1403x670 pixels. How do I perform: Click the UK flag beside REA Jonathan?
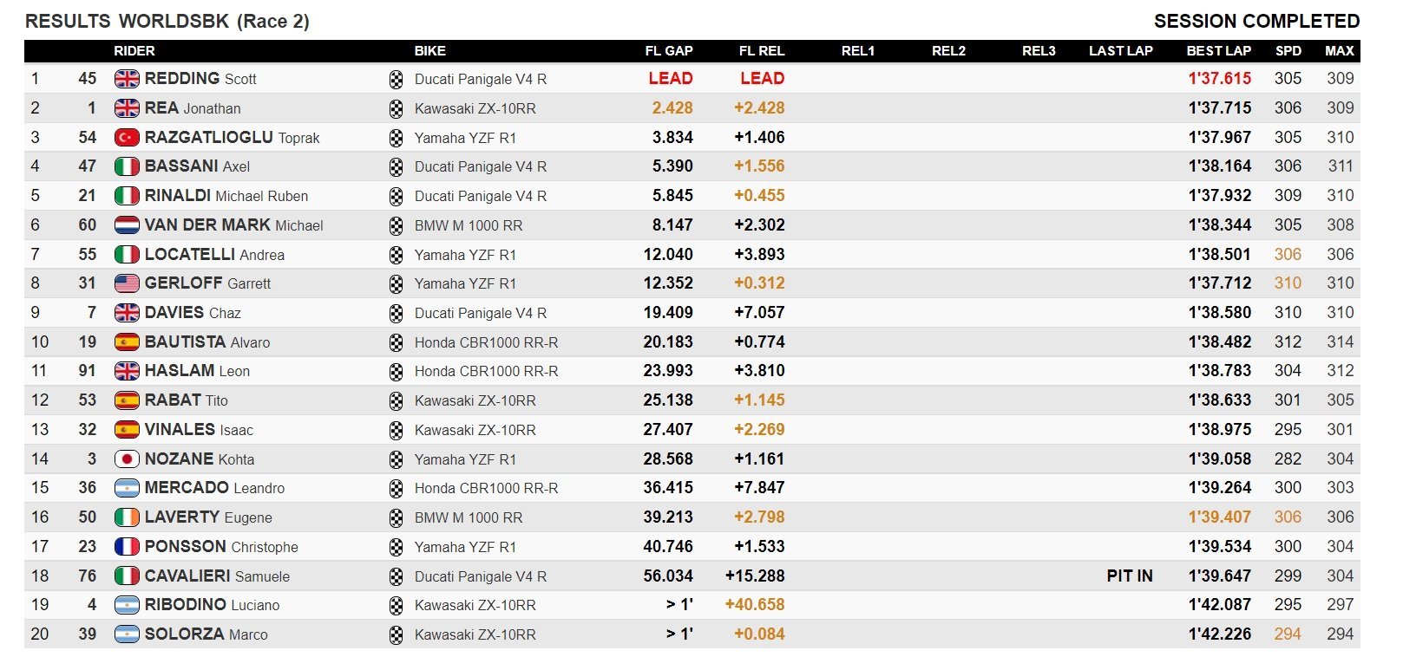[127, 108]
